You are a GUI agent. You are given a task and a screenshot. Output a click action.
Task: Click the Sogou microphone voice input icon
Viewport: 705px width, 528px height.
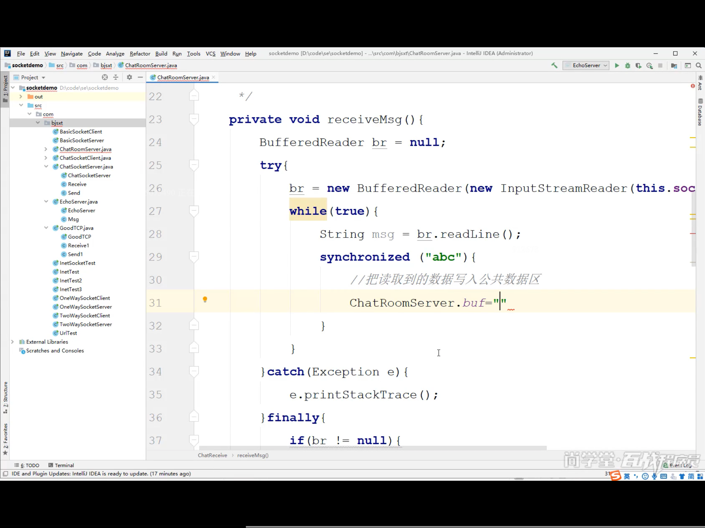click(x=654, y=476)
